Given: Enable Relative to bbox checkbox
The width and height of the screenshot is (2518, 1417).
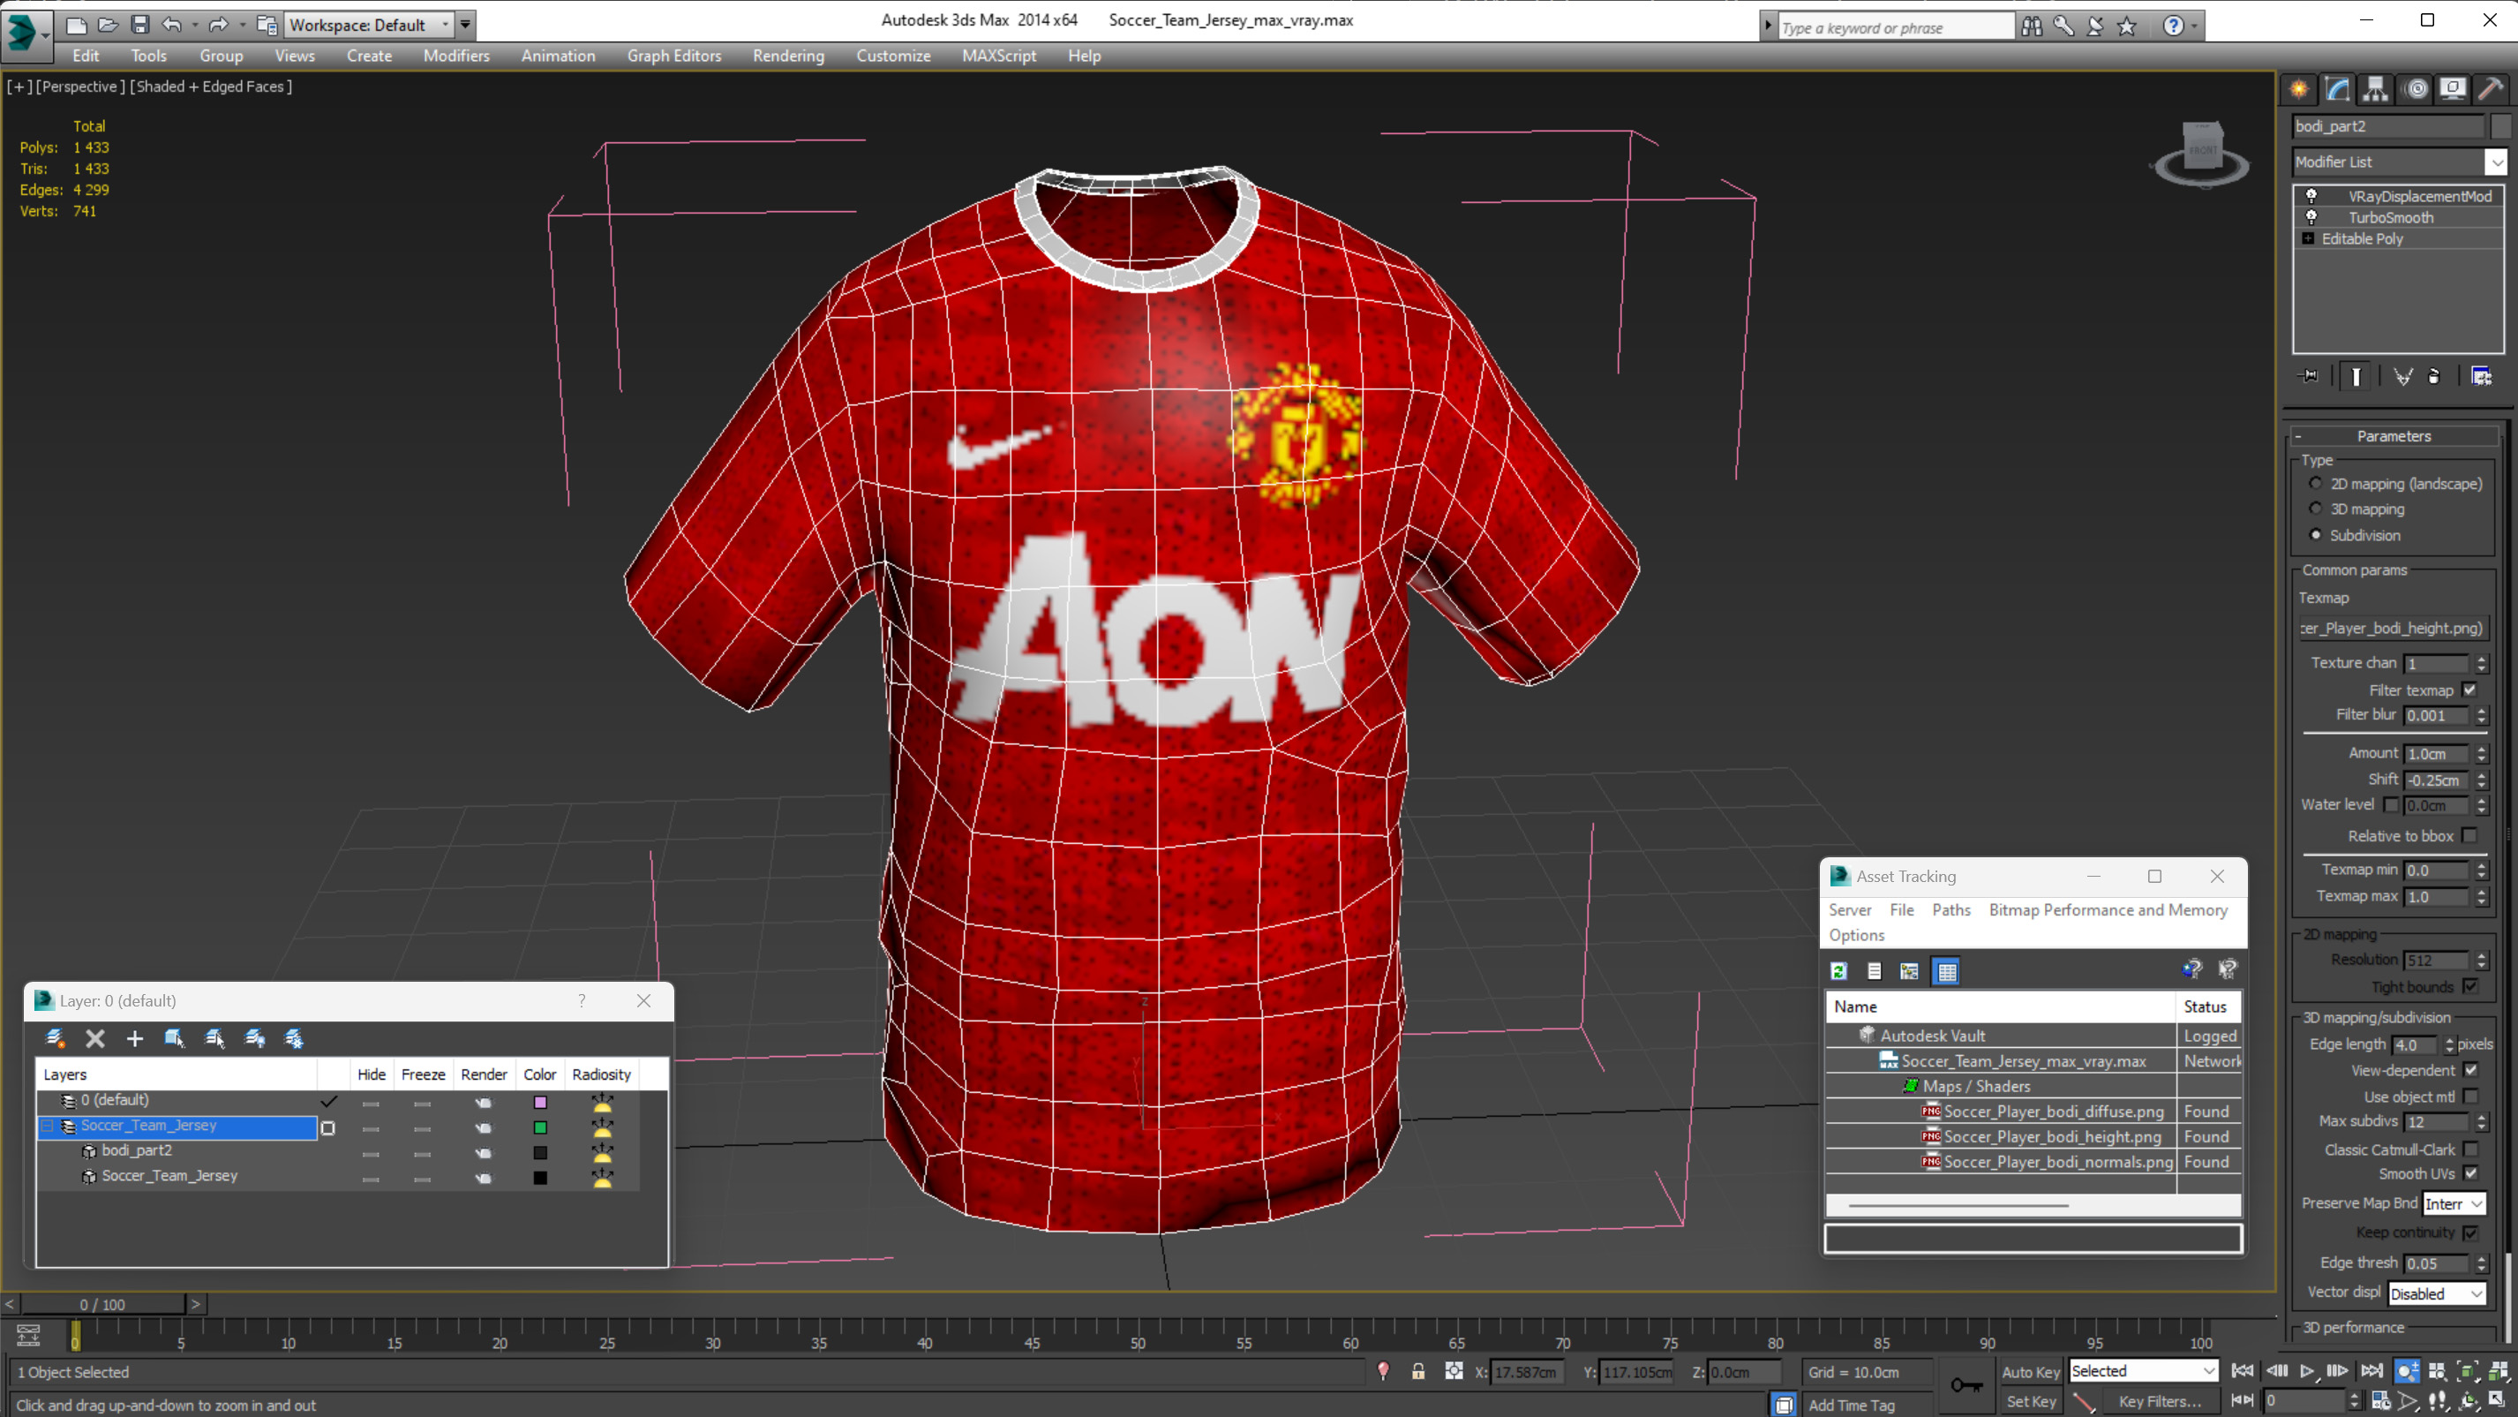Looking at the screenshot, I should pos(2470,835).
